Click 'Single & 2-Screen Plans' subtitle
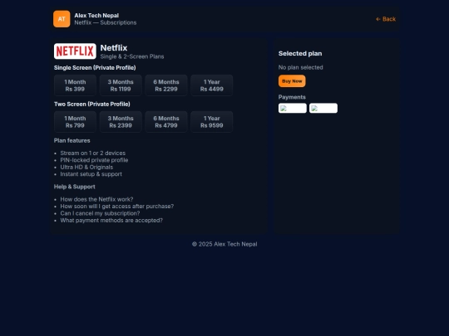Screen dimensions: 449x336 [132, 56]
